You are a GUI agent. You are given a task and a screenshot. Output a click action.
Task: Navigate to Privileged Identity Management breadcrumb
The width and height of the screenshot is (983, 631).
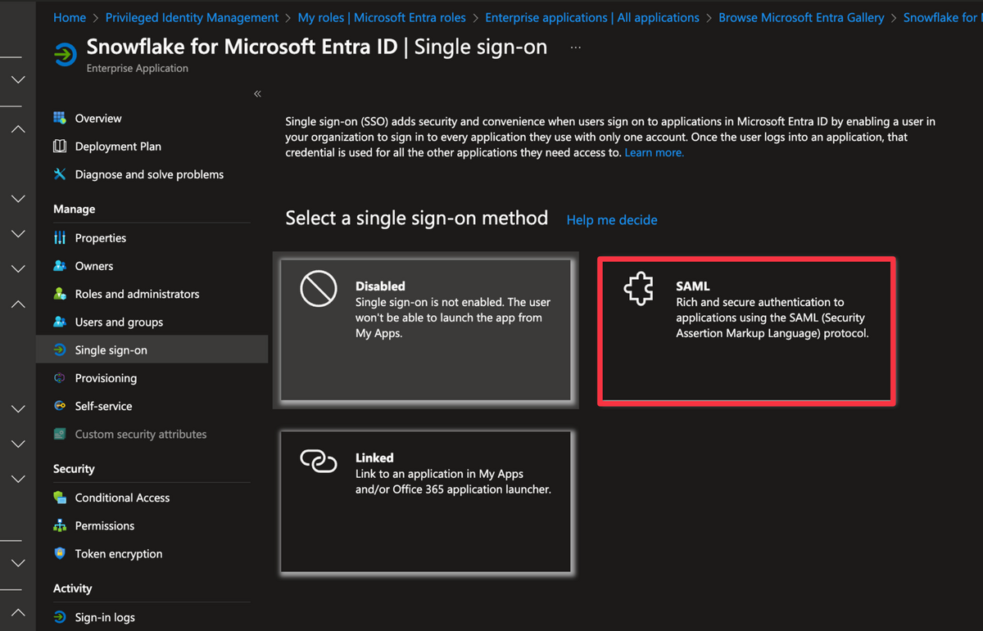point(192,17)
